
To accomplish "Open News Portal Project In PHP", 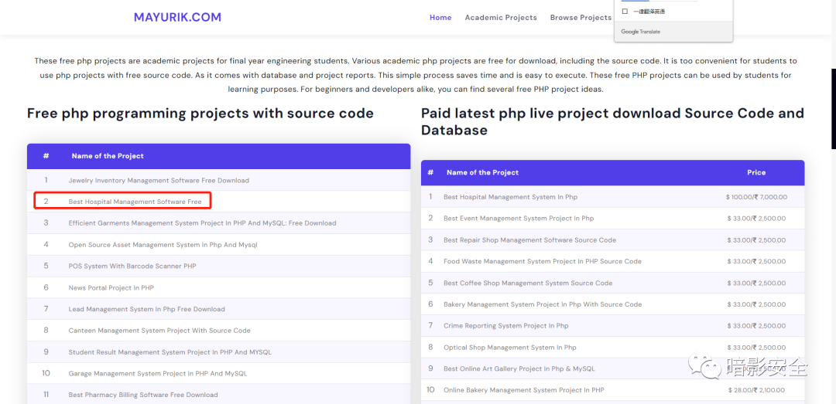I will click(x=111, y=288).
